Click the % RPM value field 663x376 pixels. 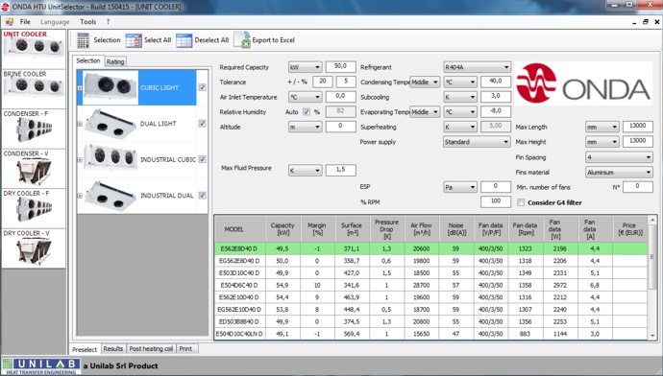point(496,201)
